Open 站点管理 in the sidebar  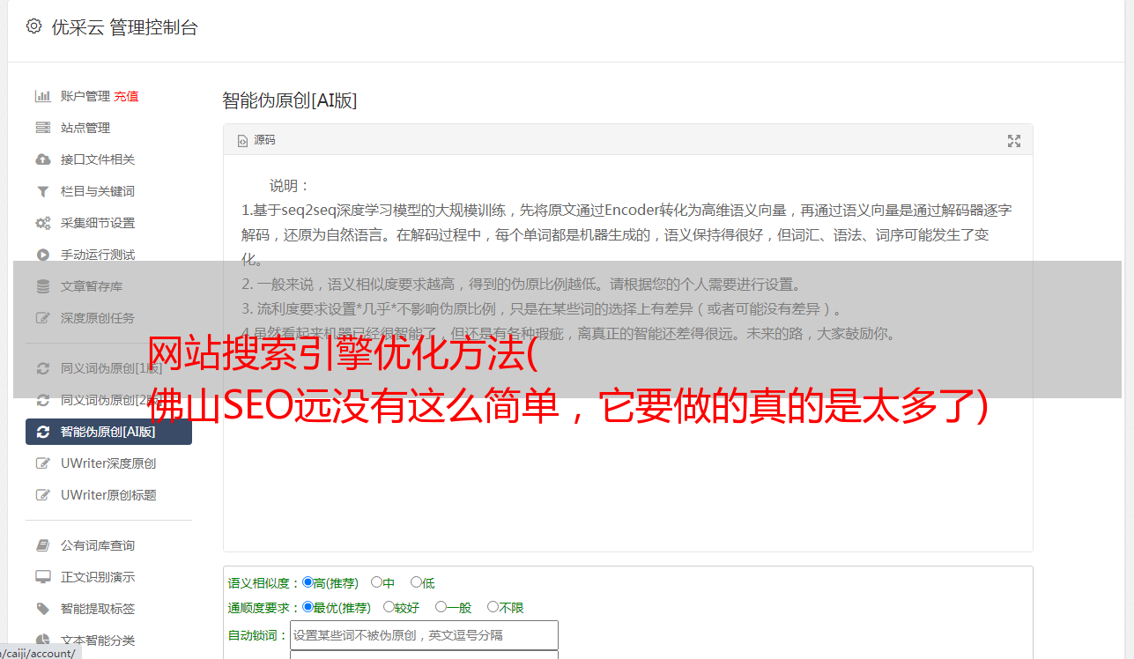[x=85, y=128]
